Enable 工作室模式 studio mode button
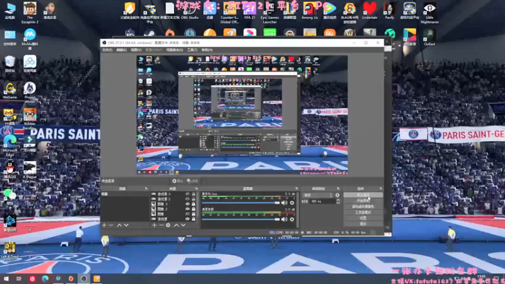 [x=363, y=213]
